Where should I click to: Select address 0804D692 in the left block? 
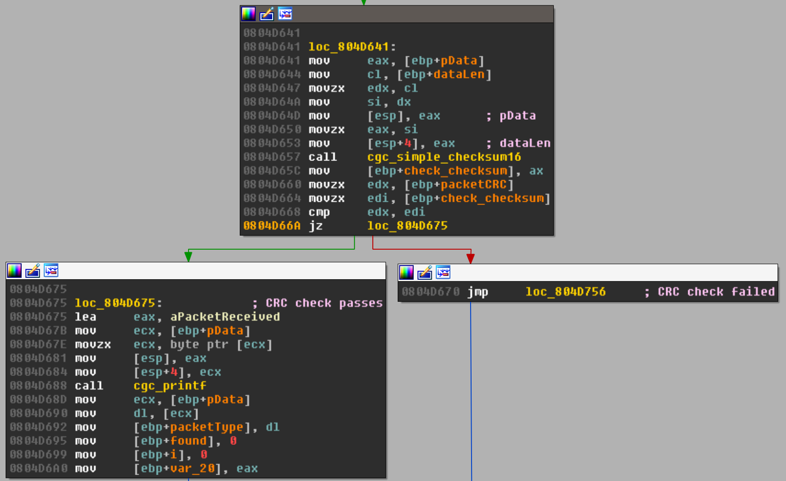coord(38,427)
